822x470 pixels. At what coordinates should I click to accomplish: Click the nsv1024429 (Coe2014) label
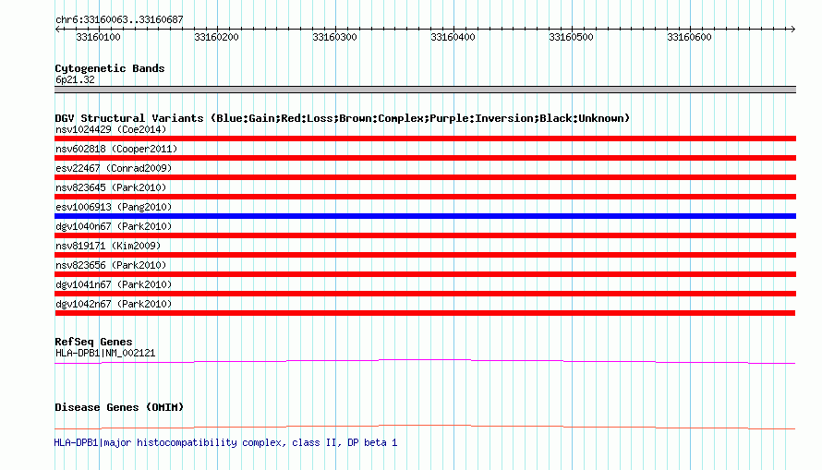[x=111, y=129]
